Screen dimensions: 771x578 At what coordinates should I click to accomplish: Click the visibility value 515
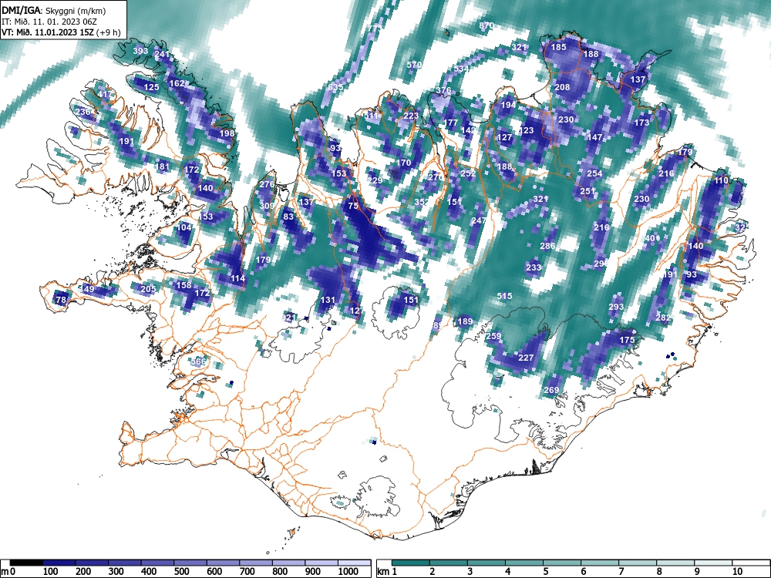click(x=504, y=296)
